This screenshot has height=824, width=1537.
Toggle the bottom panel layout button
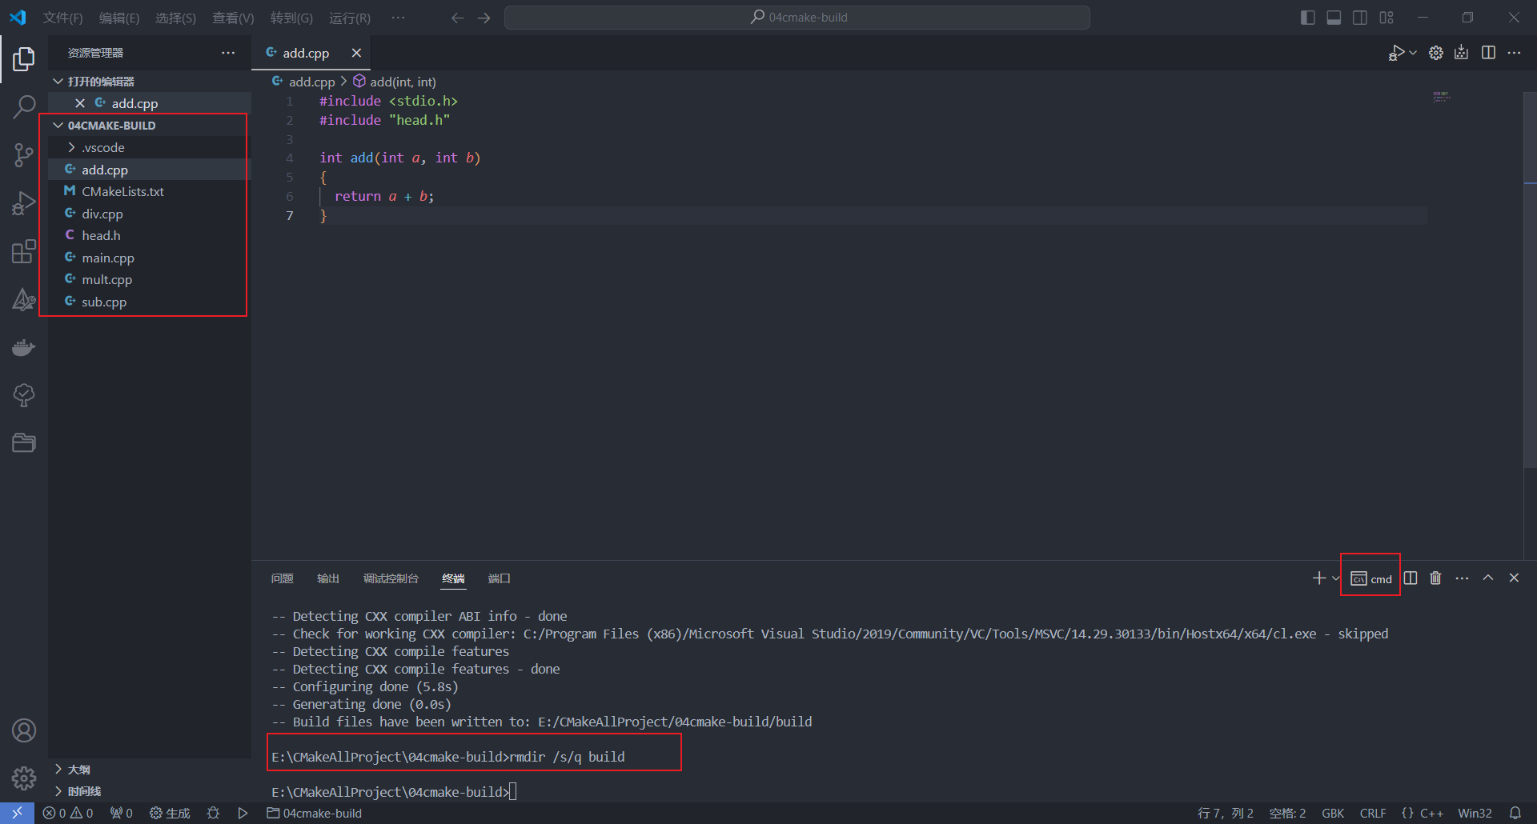1334,18
